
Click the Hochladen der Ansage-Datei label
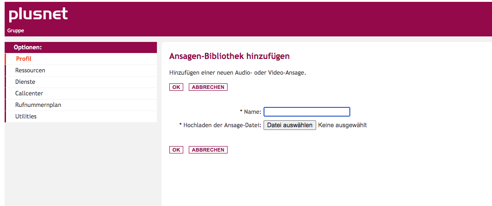220,125
